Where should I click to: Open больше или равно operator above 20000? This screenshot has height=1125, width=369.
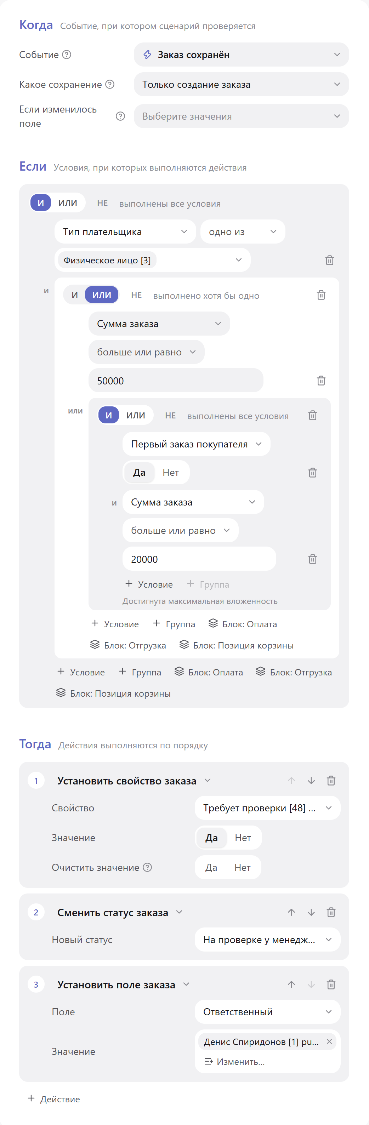[180, 531]
